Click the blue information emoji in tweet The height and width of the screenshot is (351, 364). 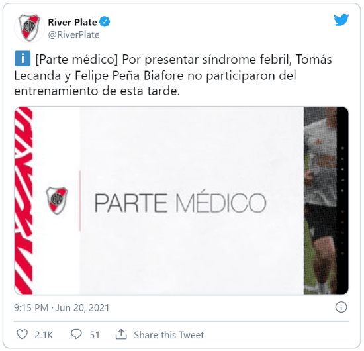pos(23,58)
